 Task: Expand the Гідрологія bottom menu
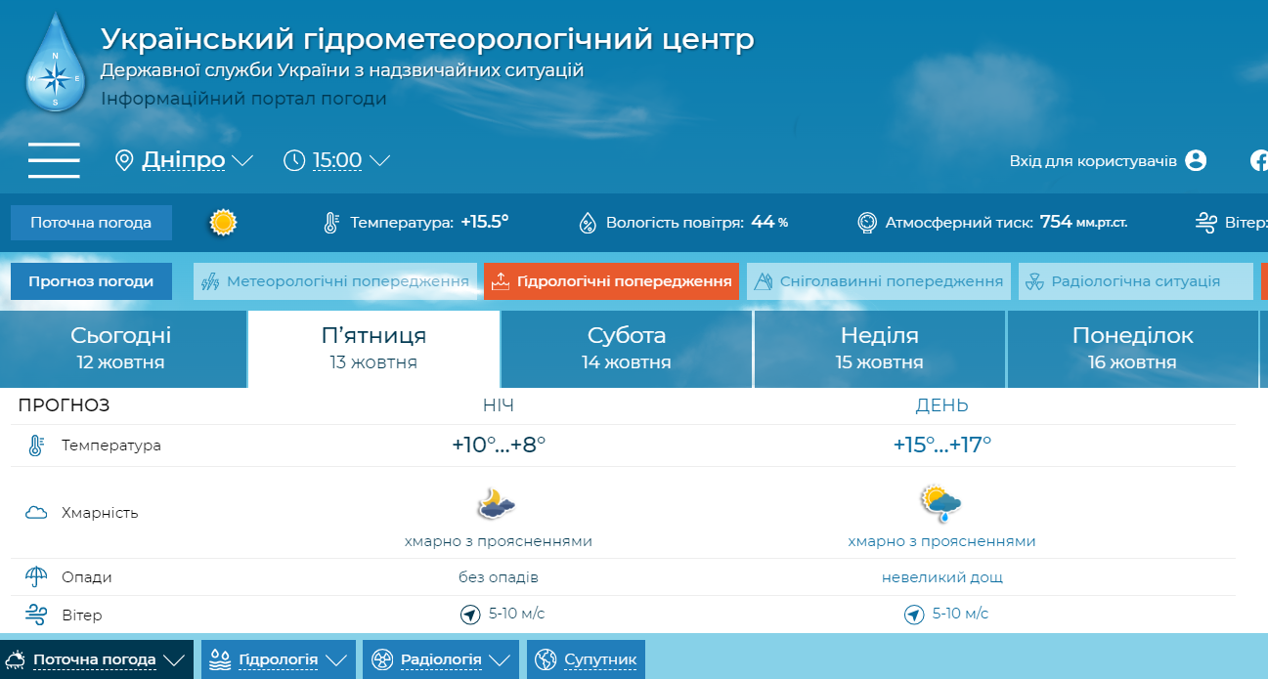pos(278,659)
